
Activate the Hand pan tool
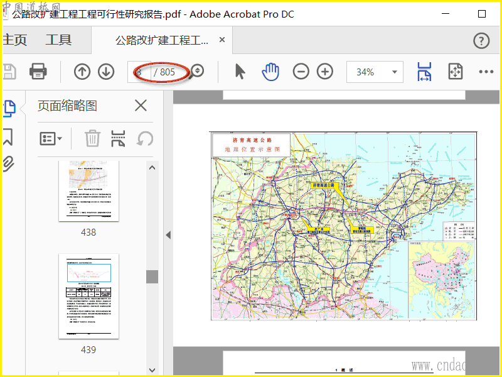[270, 72]
